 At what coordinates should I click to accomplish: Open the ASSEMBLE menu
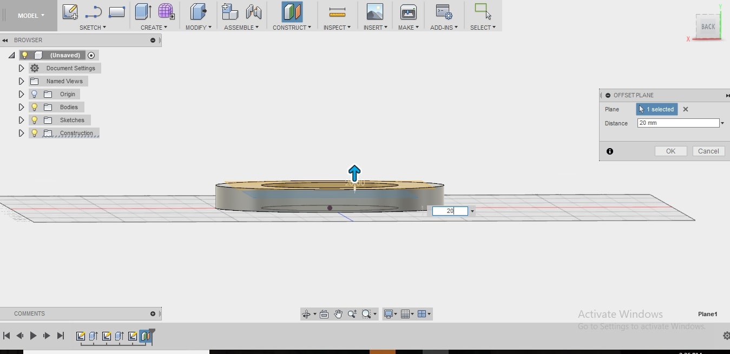click(241, 27)
